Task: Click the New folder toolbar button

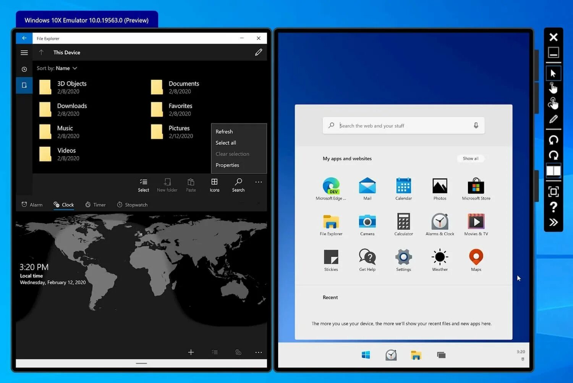Action: (167, 185)
